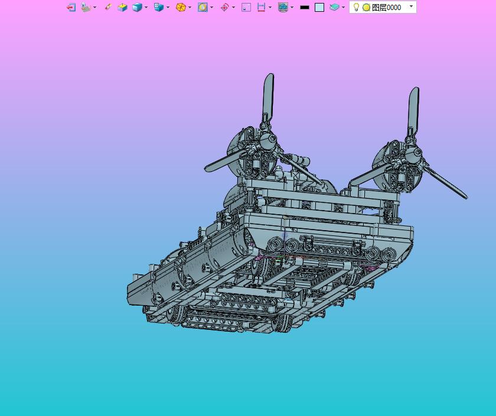Viewport: 496px width, 416px height.
Task: Click the measure distance bracket icon
Action: (x=261, y=7)
